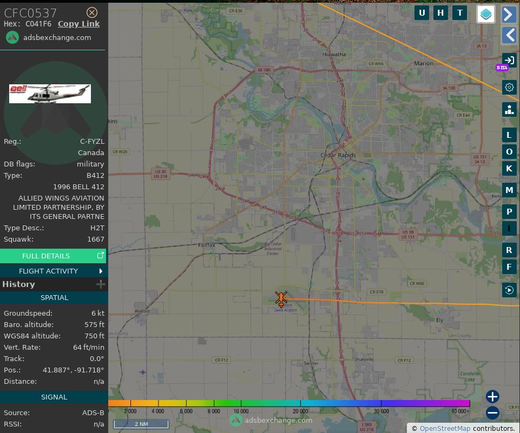The height and width of the screenshot is (433, 520).
Task: Expand the History section plus icon
Action: tap(101, 284)
